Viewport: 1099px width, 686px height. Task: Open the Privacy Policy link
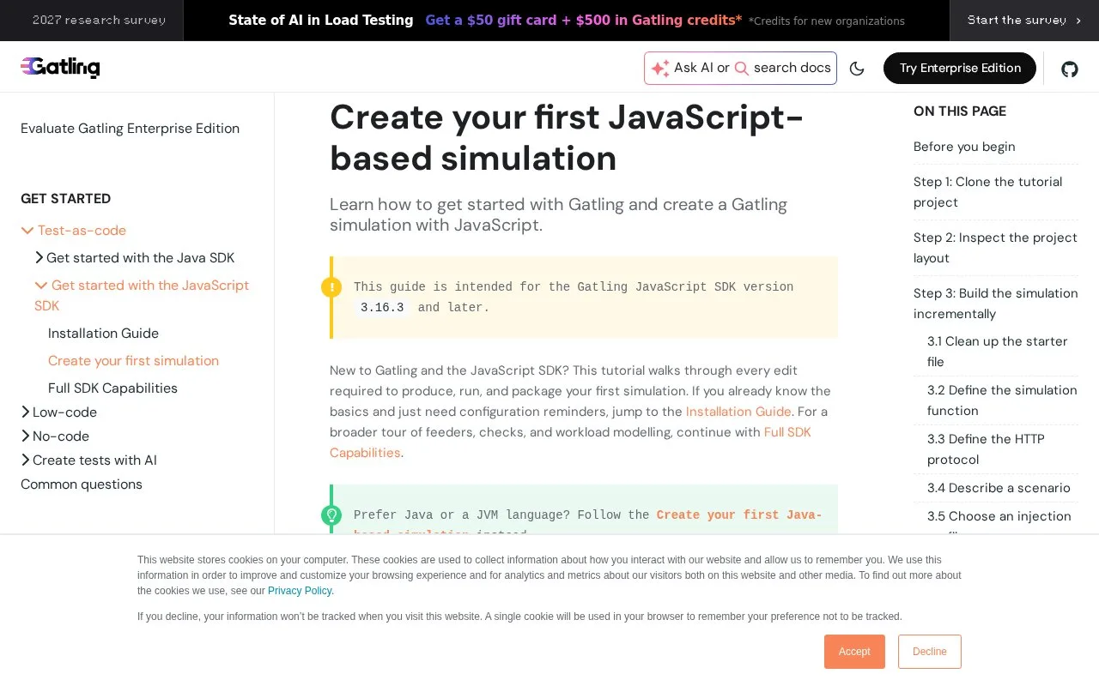[300, 591]
